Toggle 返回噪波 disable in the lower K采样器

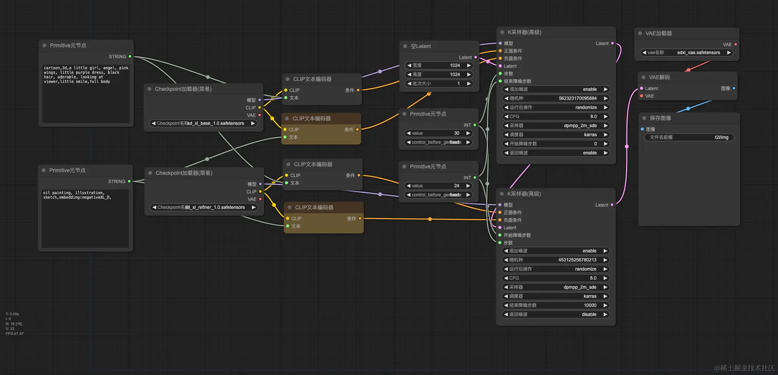[556, 314]
